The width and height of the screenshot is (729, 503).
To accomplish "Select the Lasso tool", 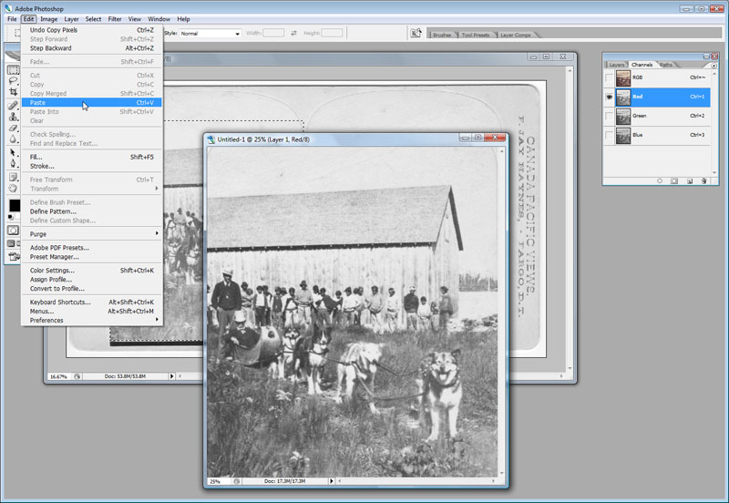I will point(13,81).
